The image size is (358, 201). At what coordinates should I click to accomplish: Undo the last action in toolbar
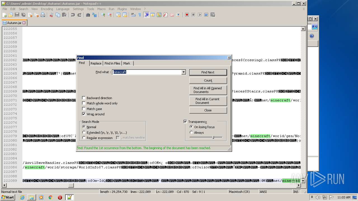tap(73, 15)
